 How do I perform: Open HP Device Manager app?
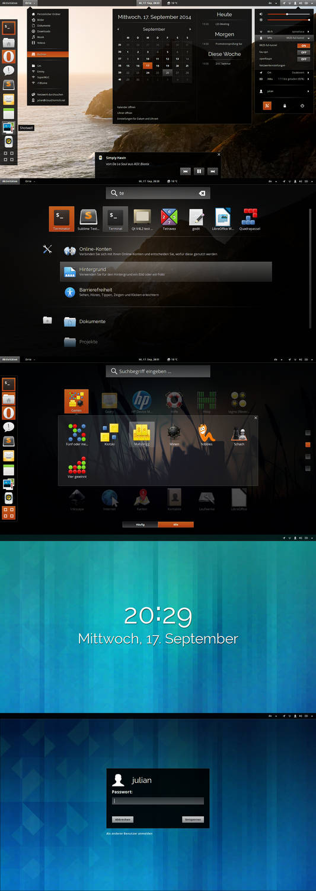tap(142, 401)
